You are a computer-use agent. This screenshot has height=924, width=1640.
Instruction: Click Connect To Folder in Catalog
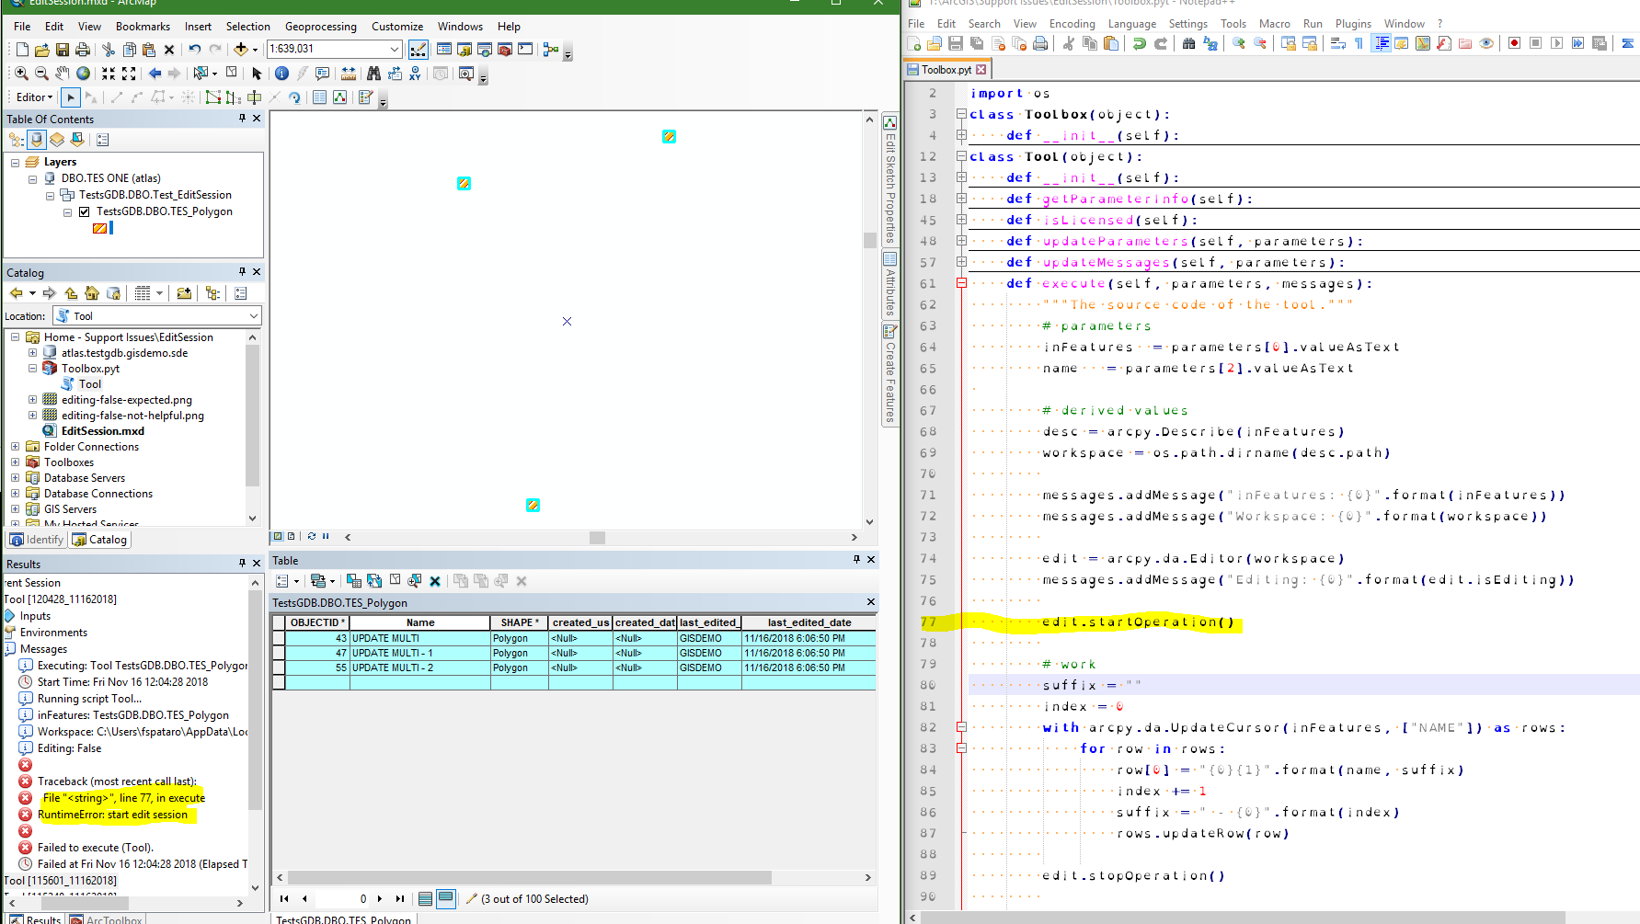(x=184, y=293)
